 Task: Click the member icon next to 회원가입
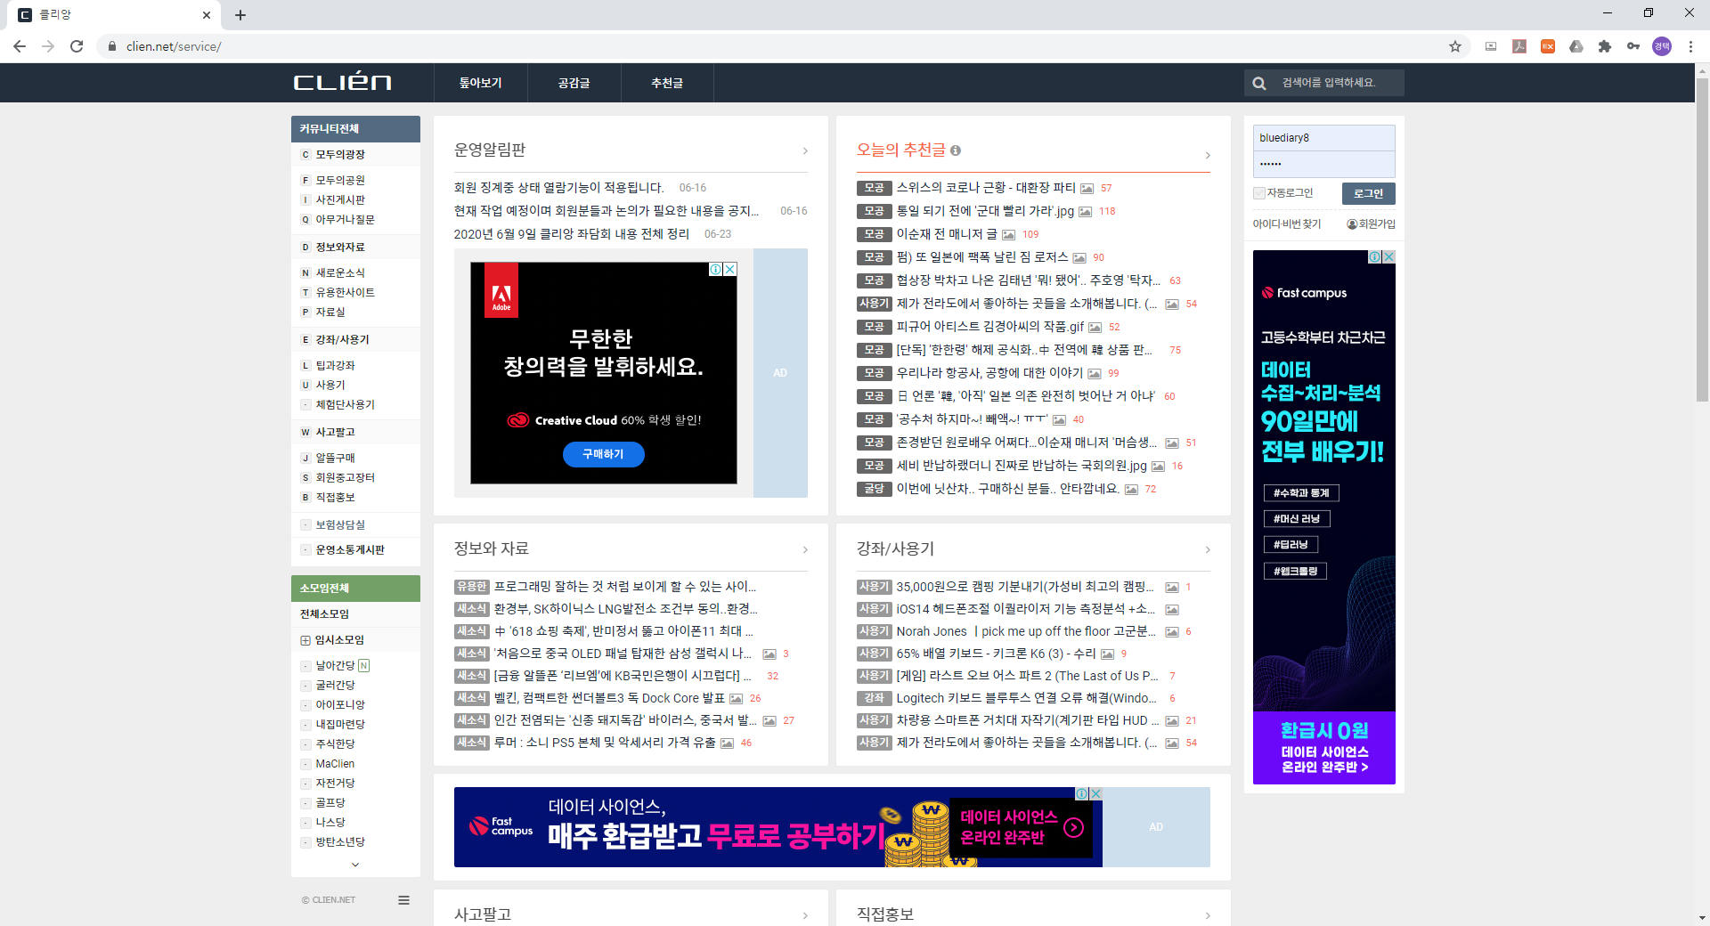coord(1352,224)
